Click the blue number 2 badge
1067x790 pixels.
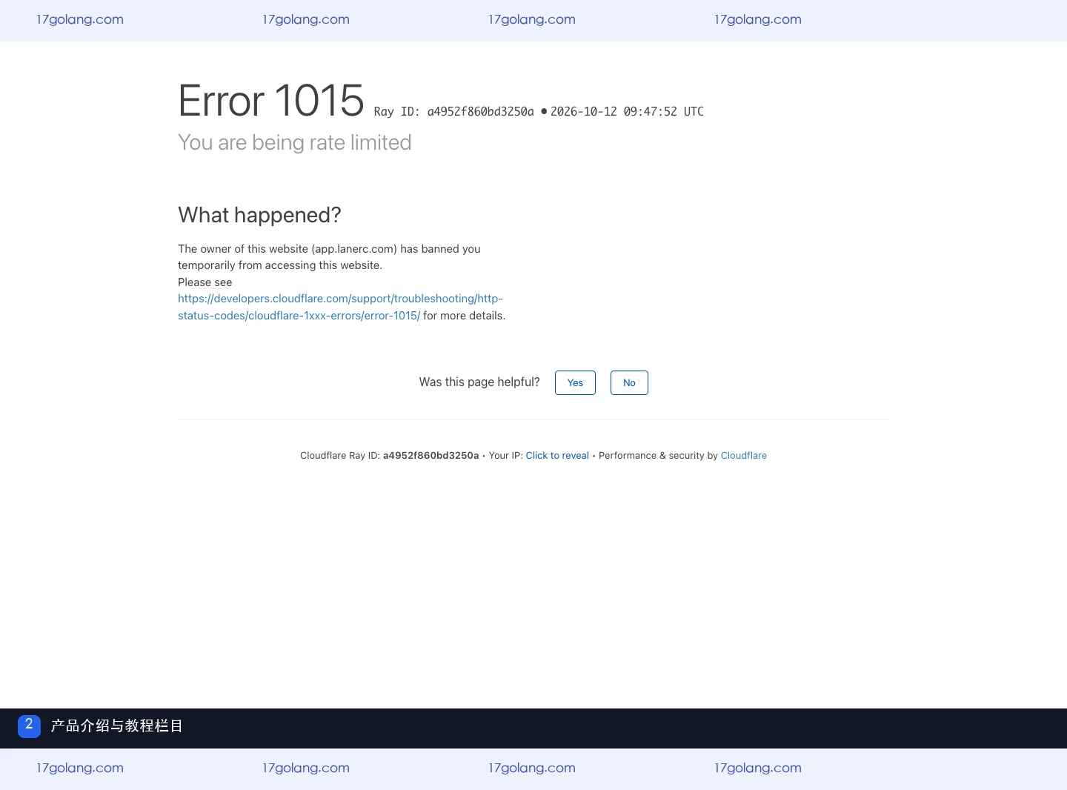(x=29, y=726)
